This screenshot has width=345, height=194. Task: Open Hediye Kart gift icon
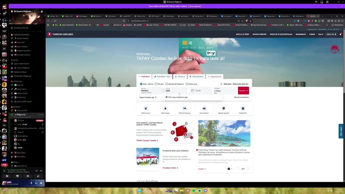click(x=243, y=108)
